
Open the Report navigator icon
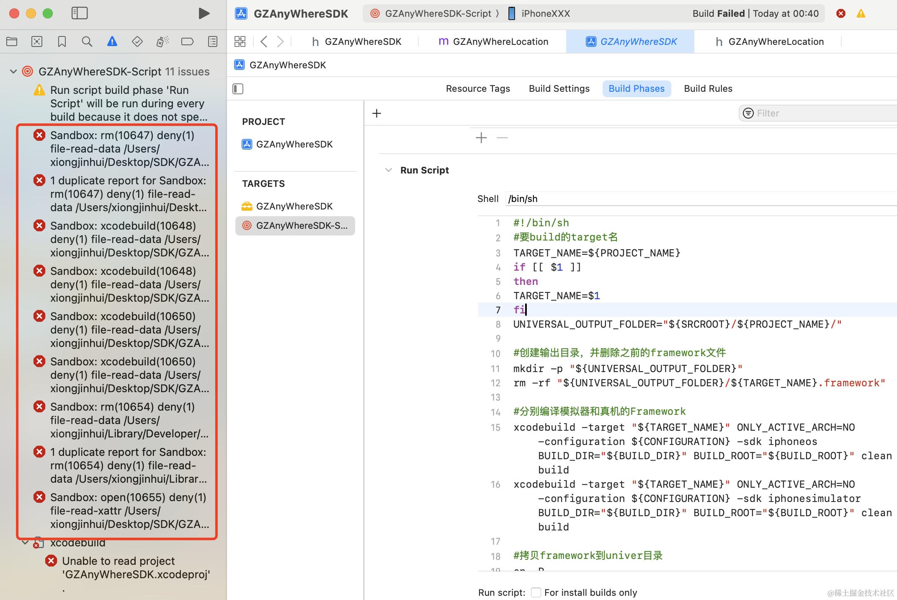[x=213, y=41]
